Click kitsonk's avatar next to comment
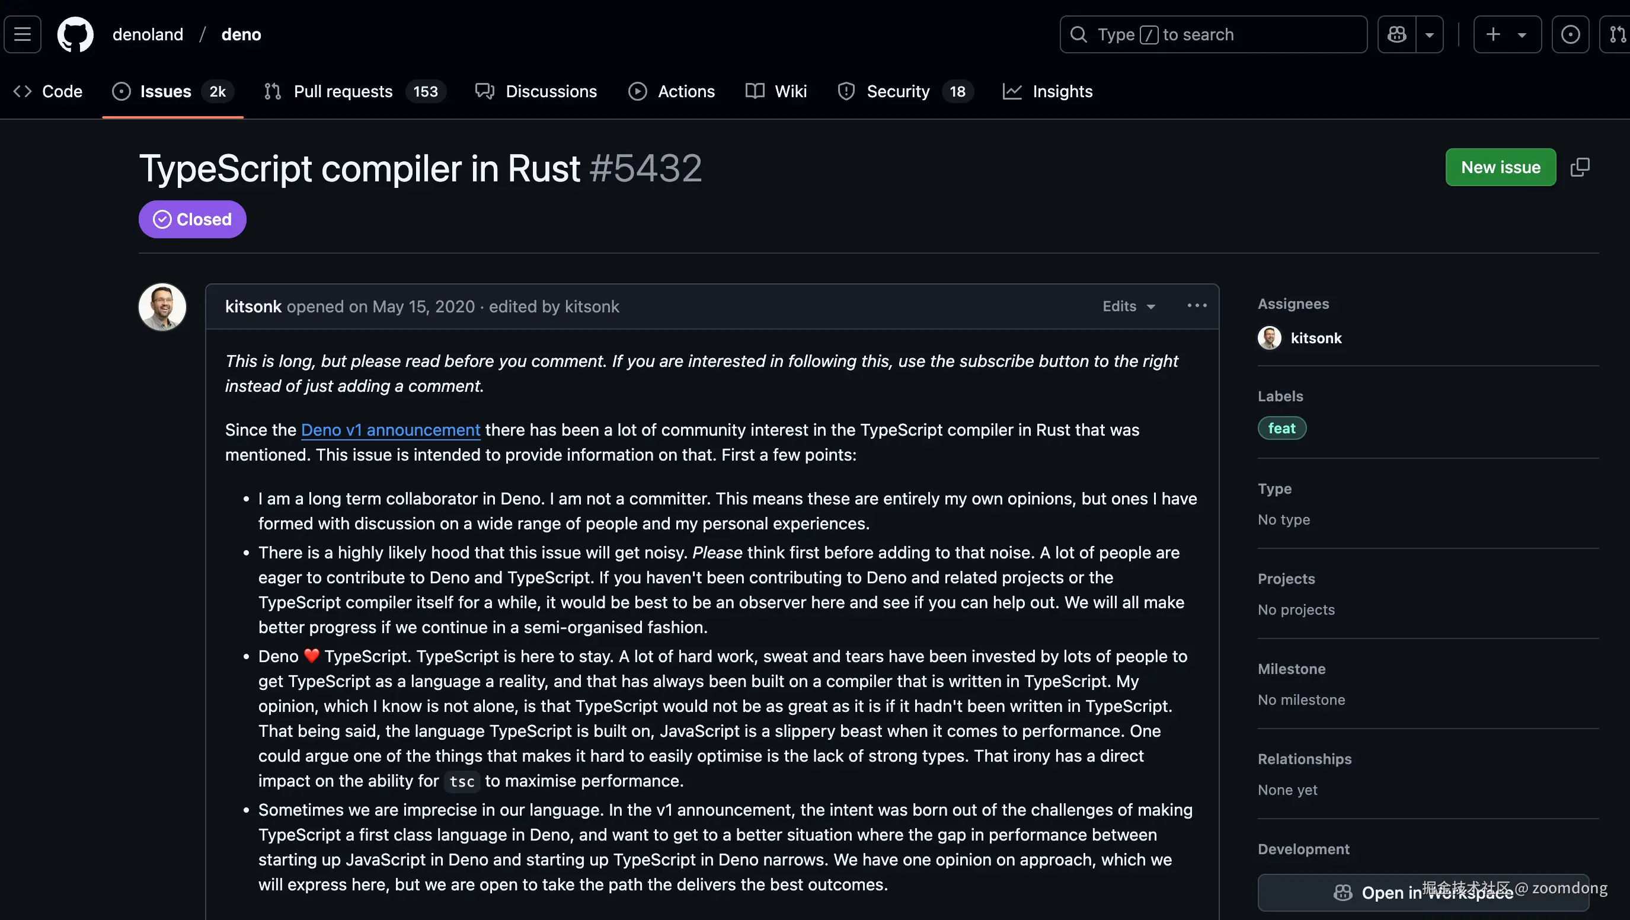Screen dimensions: 1630x920 162,307
